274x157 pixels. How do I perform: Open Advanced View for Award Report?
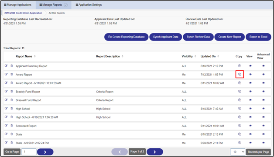tap(264, 75)
